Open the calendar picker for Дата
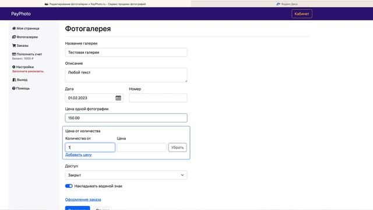The width and height of the screenshot is (373, 210). coord(118,98)
